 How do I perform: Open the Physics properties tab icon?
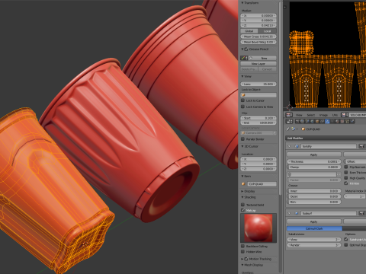click(x=352, y=121)
